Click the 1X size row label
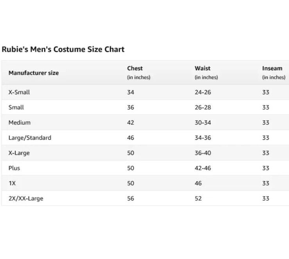 12,183
